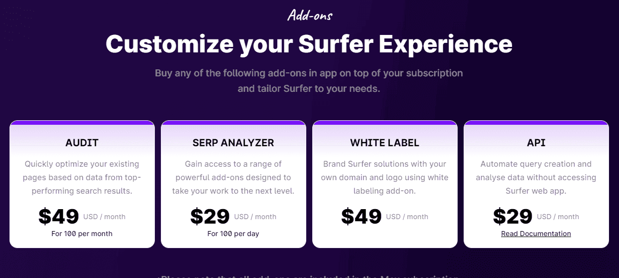Click the $29 price in the API card
The image size is (619, 278).
[513, 217]
